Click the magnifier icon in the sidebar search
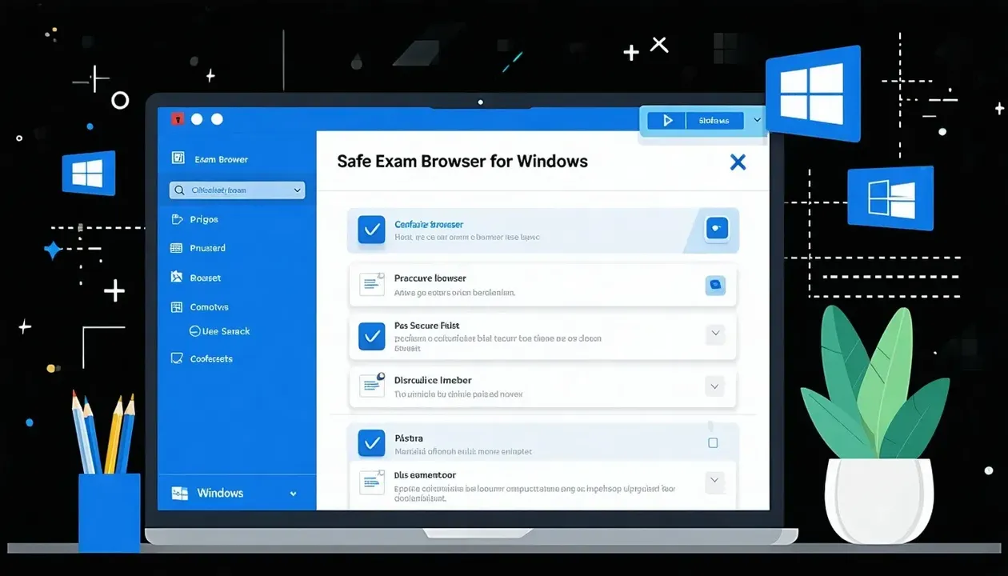1008x576 pixels. pyautogui.click(x=179, y=190)
